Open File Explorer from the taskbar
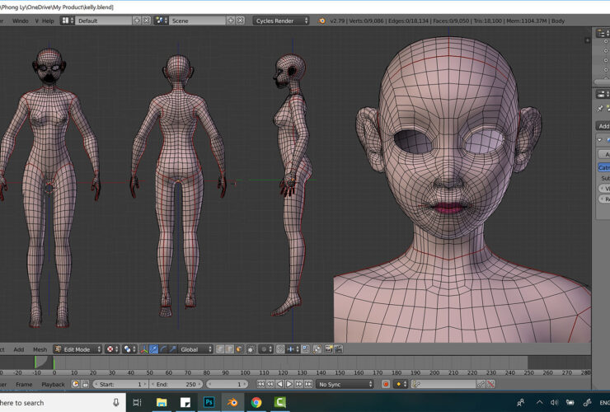The width and height of the screenshot is (610, 412). coord(162,403)
